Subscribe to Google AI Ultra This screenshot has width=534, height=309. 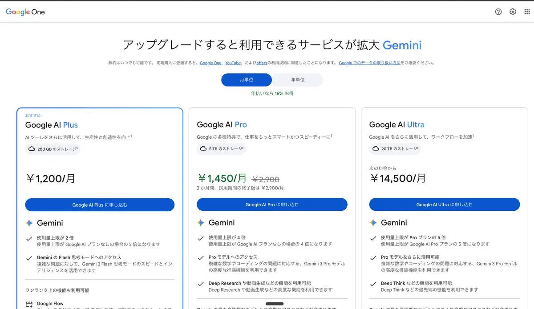tap(444, 205)
